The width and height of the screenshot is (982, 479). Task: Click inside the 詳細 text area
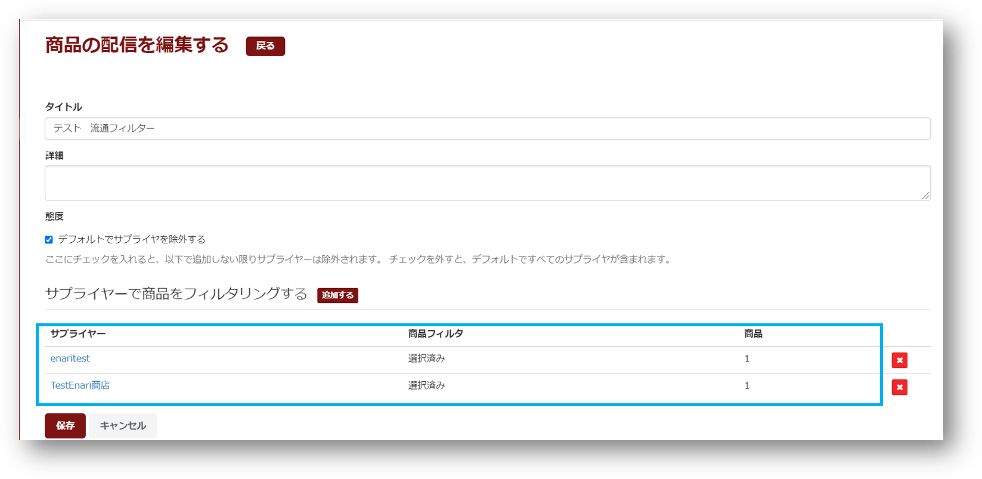point(487,183)
